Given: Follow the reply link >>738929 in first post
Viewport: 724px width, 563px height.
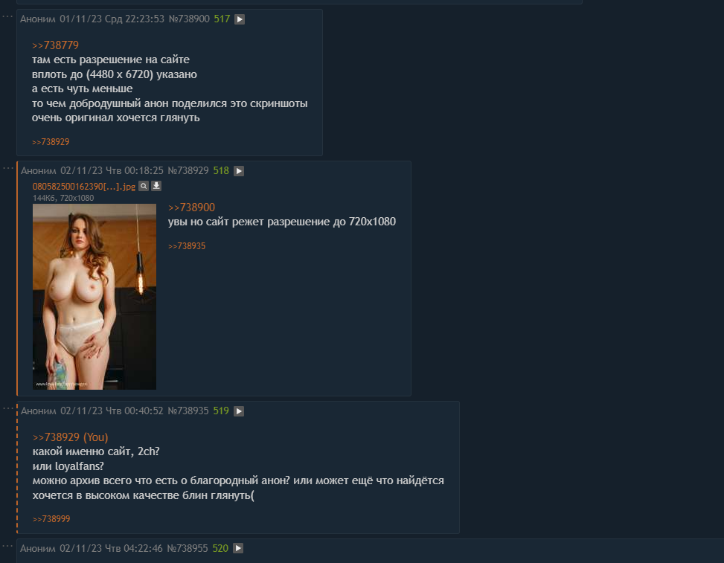Looking at the screenshot, I should point(51,142).
